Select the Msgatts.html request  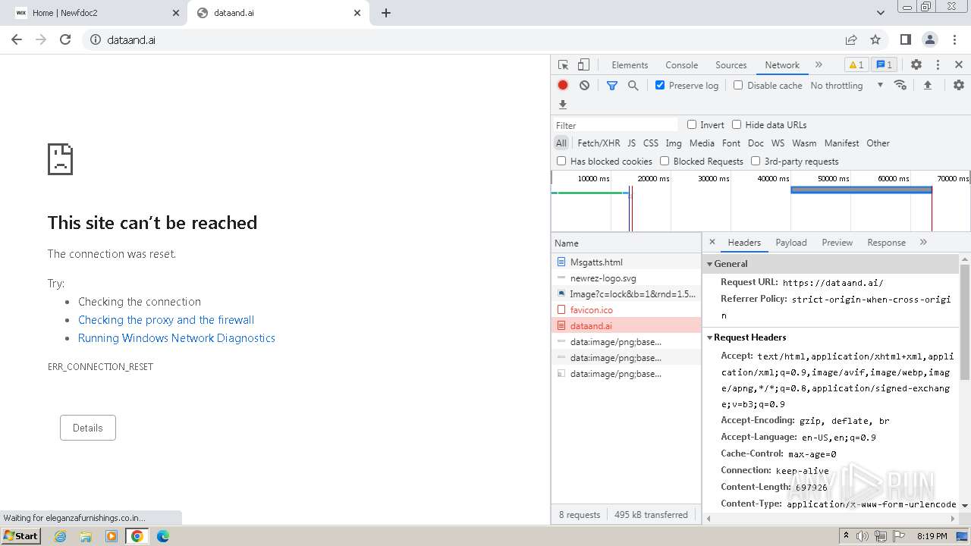(x=627, y=262)
